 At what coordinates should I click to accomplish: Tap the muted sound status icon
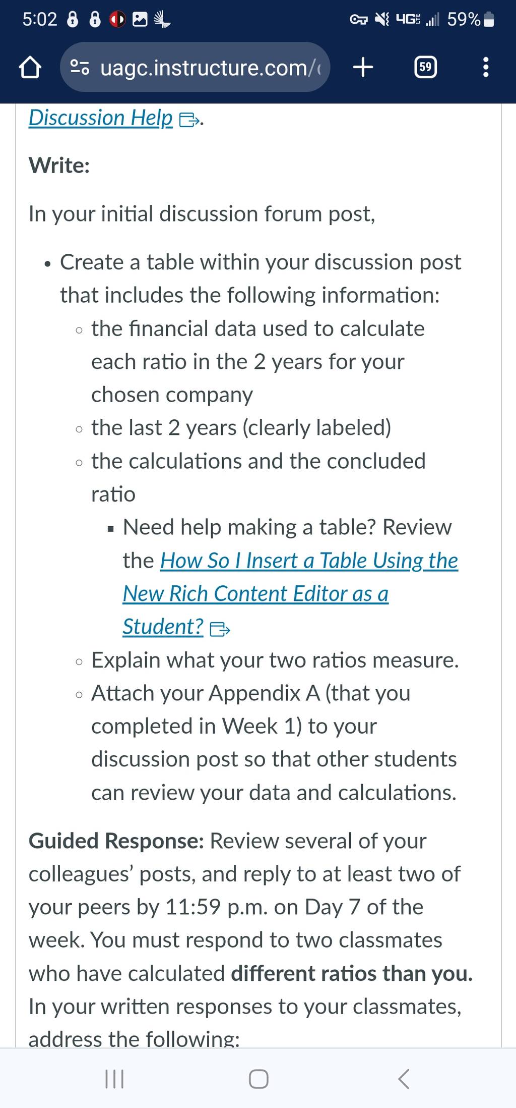click(383, 20)
